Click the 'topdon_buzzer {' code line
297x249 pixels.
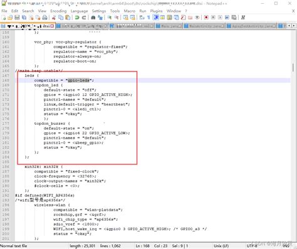click(x=52, y=124)
